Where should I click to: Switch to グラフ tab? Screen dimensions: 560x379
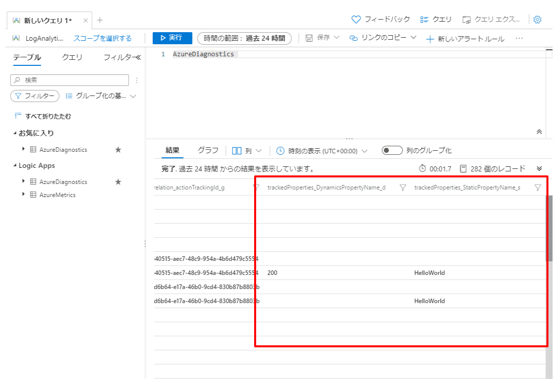point(208,150)
